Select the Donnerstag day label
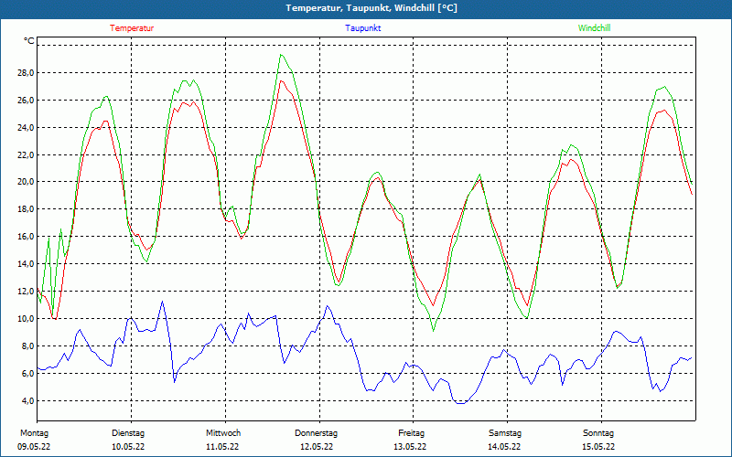 click(x=317, y=432)
